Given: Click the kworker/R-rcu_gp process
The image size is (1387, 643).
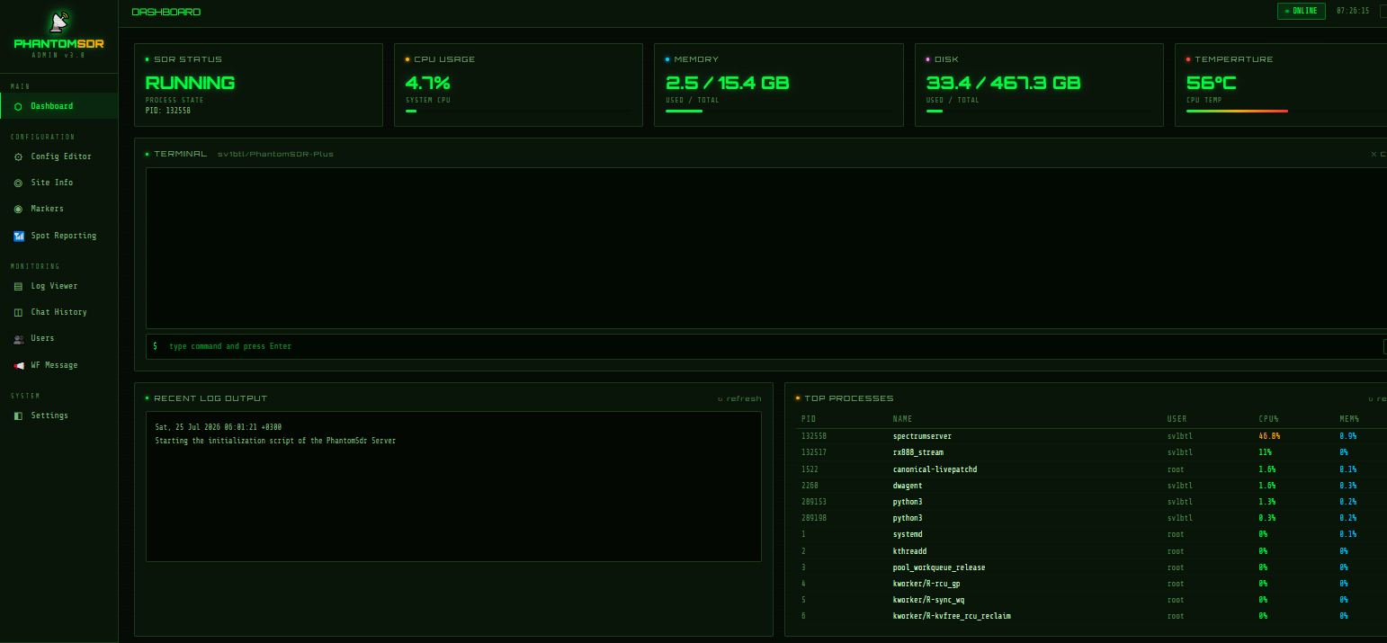Looking at the screenshot, I should tap(926, 584).
